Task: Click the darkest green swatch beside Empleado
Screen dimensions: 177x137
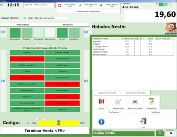Action: (x=161, y=5)
